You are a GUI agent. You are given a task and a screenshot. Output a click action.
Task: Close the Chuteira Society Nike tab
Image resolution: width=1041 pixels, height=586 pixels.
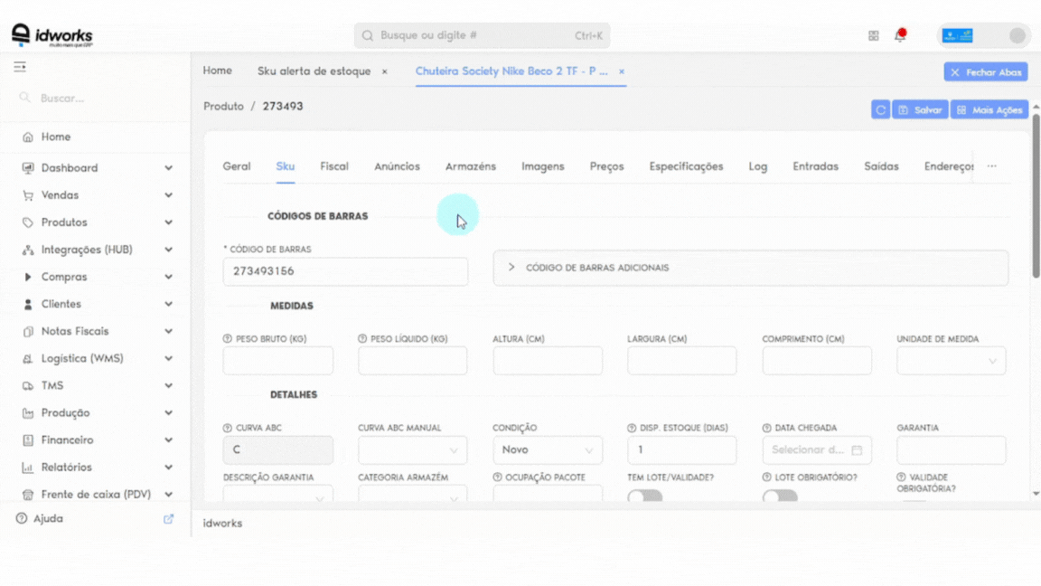[622, 71]
